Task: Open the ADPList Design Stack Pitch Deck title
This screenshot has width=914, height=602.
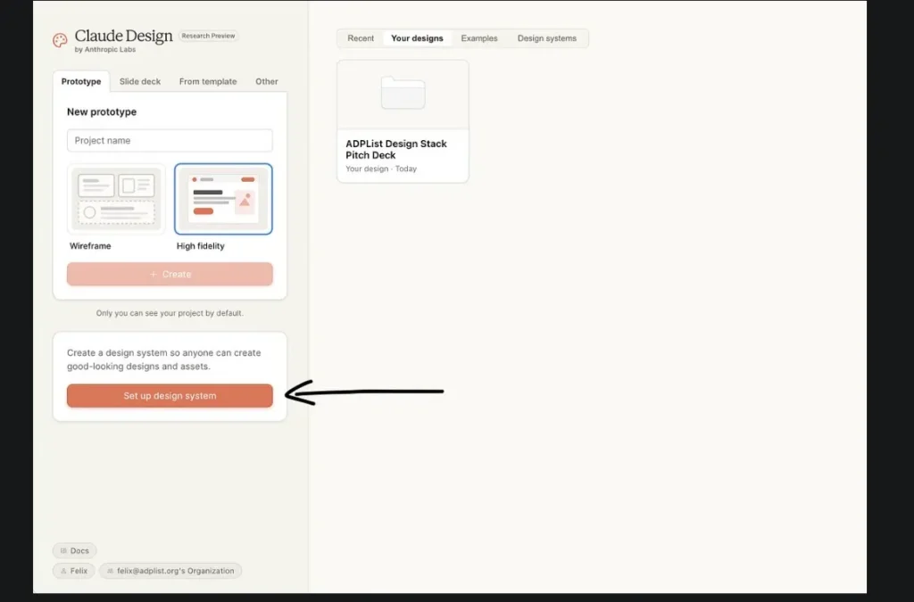Action: 396,149
